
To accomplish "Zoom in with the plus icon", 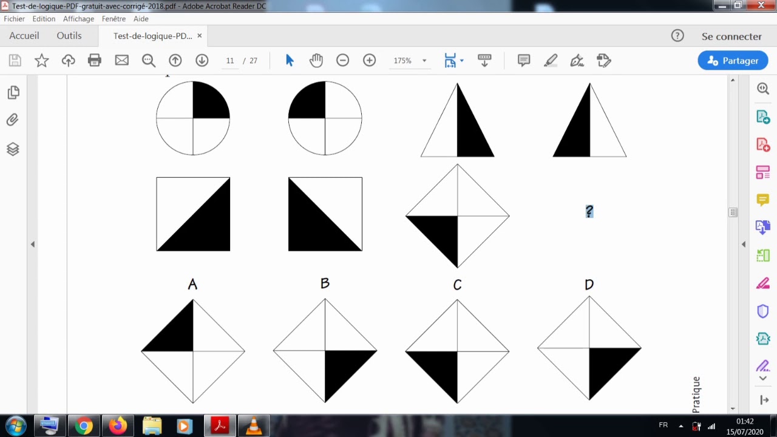I will [370, 61].
